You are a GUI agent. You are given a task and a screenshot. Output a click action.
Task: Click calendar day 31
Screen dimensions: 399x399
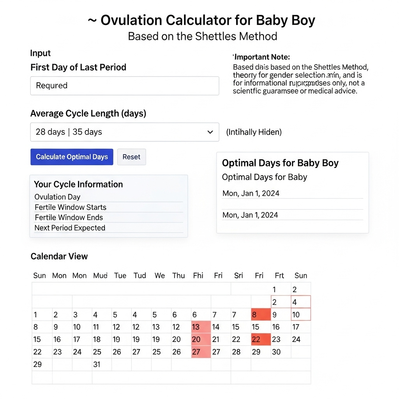coord(97,365)
